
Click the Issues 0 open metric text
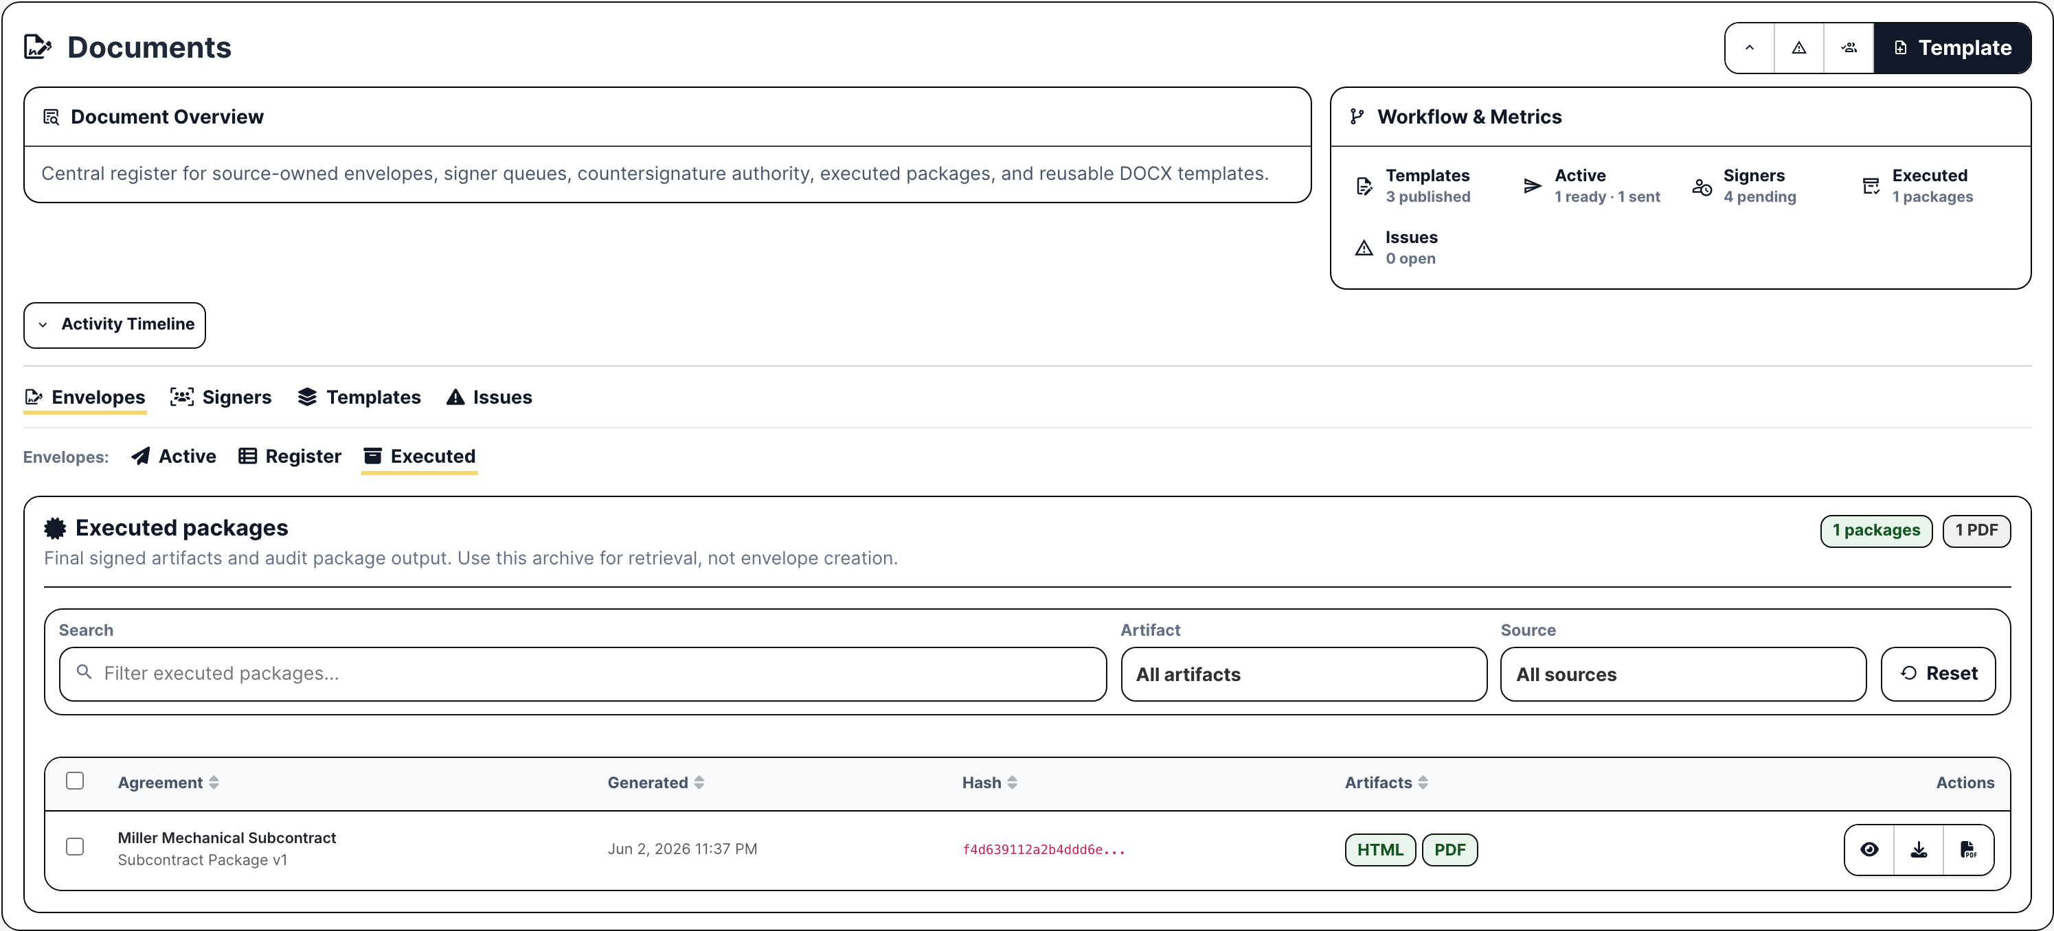click(x=1411, y=249)
